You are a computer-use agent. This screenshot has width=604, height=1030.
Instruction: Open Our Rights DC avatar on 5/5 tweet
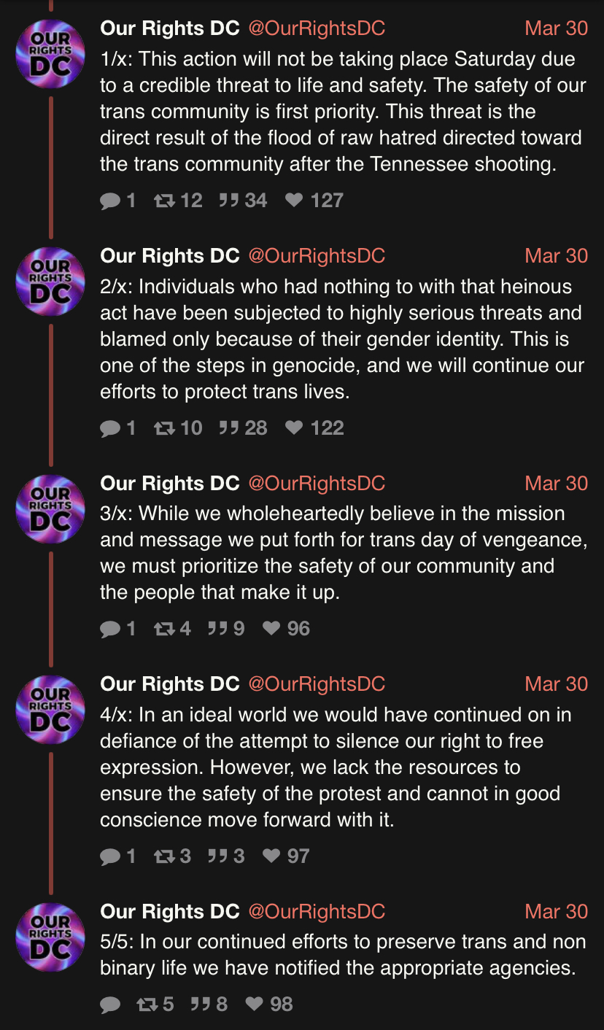click(50, 937)
